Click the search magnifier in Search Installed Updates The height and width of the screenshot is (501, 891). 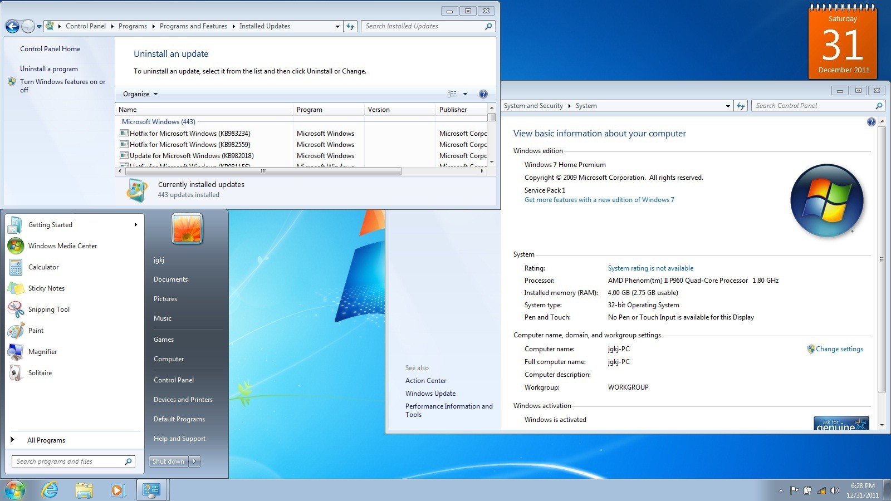tap(488, 26)
